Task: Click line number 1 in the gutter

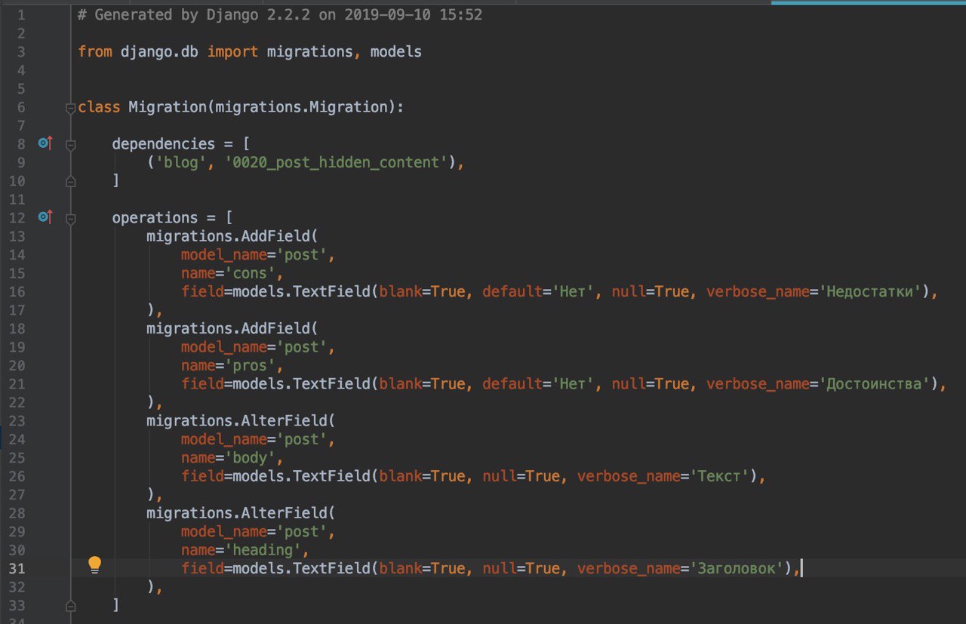Action: [20, 15]
